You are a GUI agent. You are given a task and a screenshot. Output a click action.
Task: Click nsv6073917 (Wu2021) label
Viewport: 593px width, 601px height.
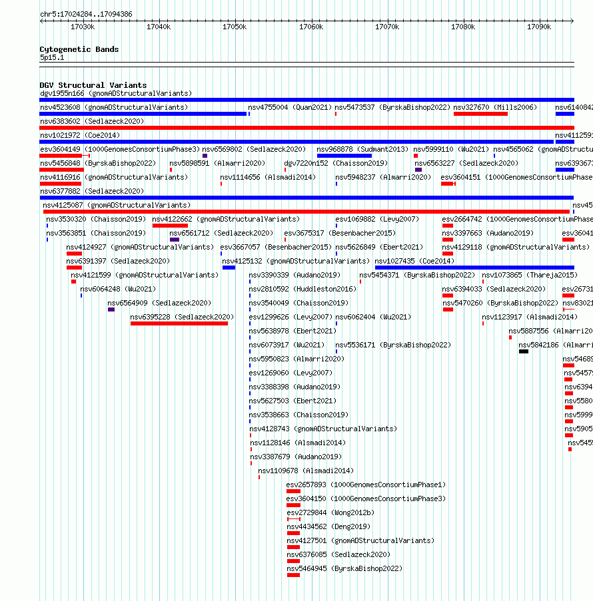pos(287,345)
